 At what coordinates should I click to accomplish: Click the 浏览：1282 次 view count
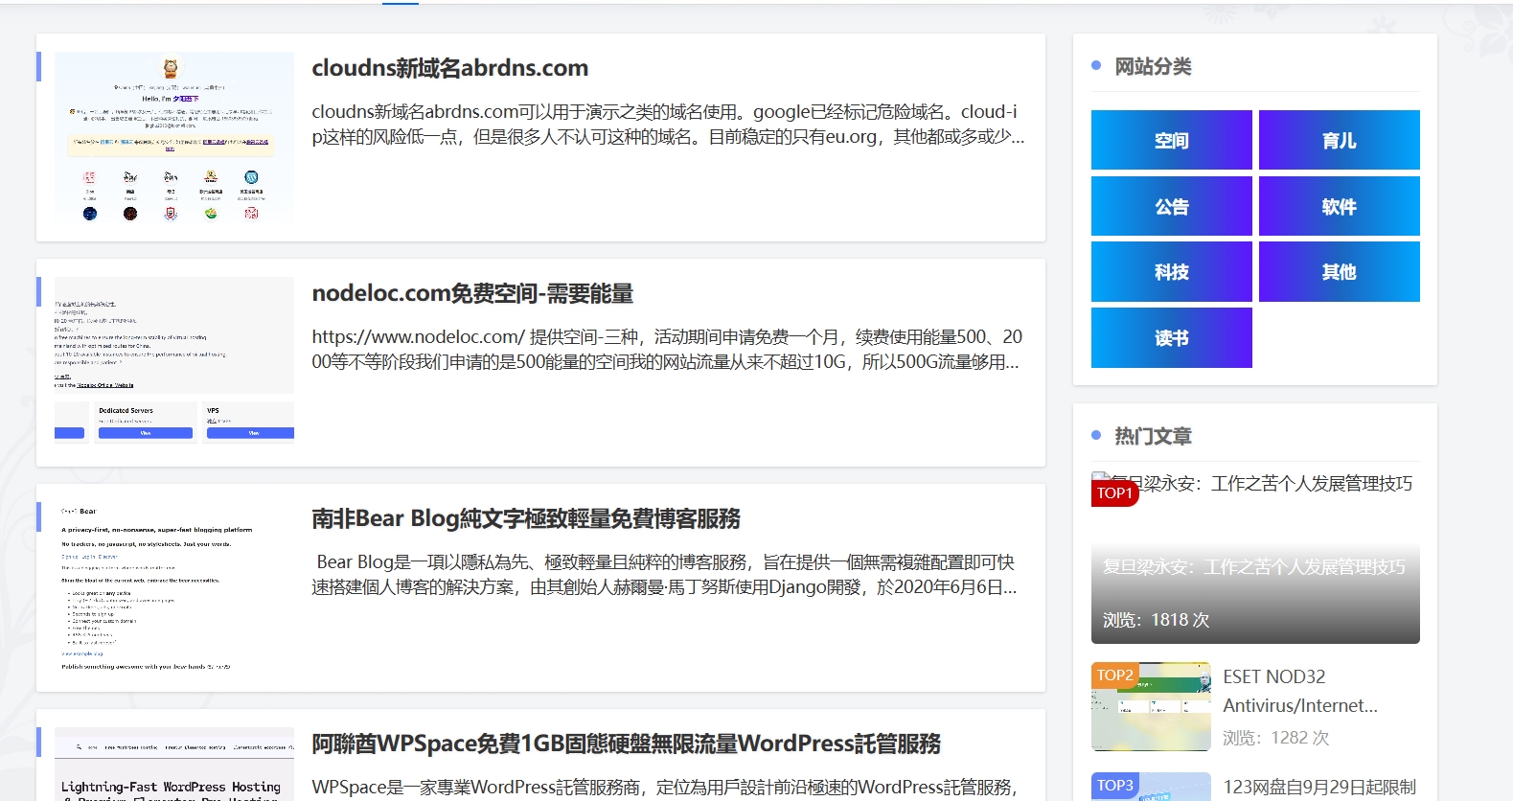tap(1275, 738)
